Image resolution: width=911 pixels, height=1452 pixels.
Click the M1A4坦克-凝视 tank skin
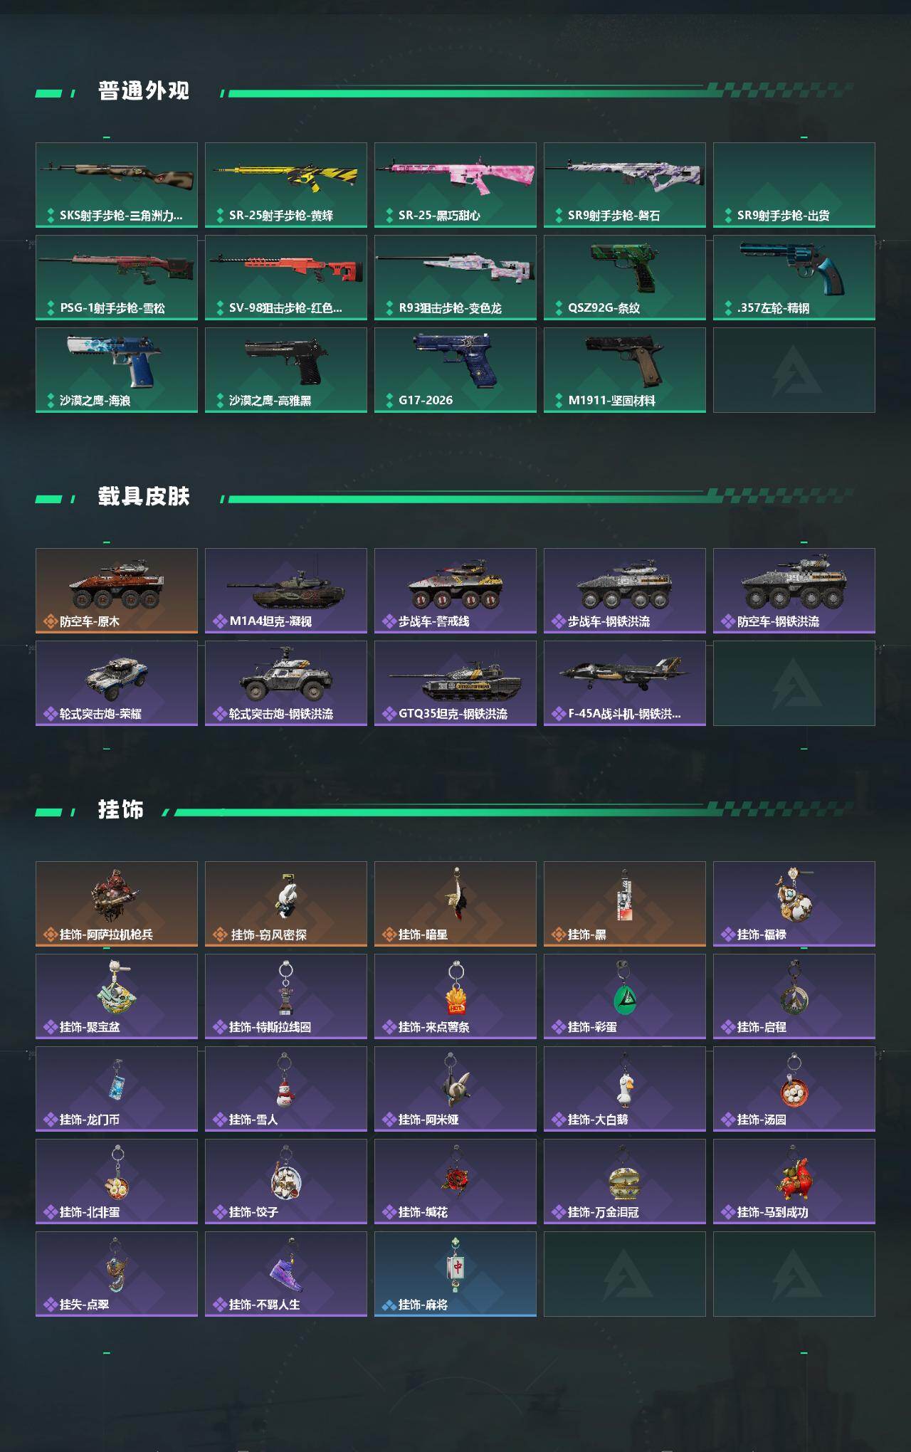coord(286,591)
